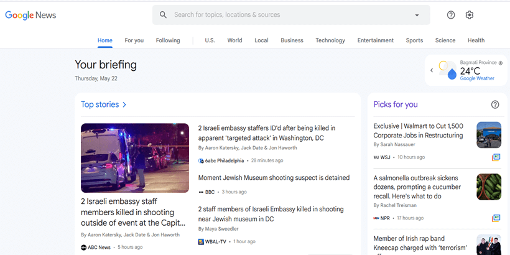Click byline 'By Sarah Nassauer'
Viewport: 510px width, 255px height.
394,144
